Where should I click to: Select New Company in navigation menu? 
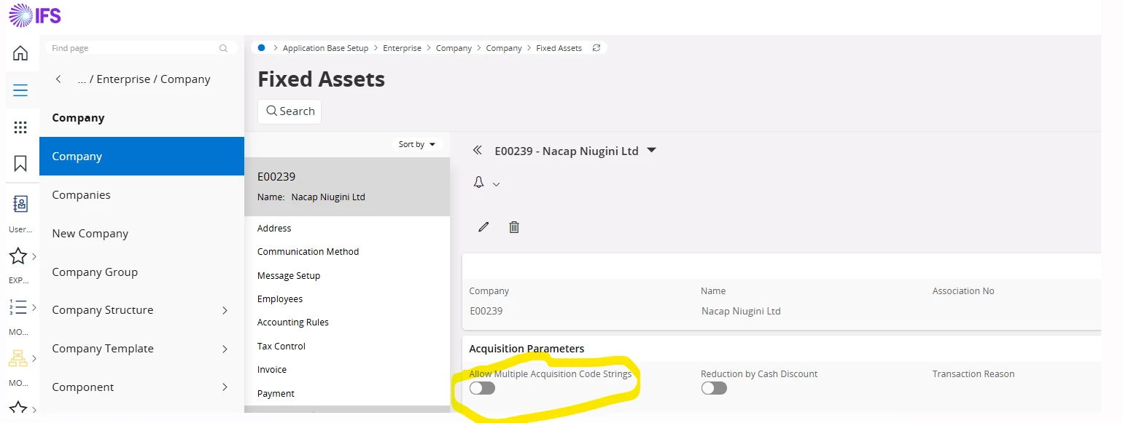coord(141,234)
